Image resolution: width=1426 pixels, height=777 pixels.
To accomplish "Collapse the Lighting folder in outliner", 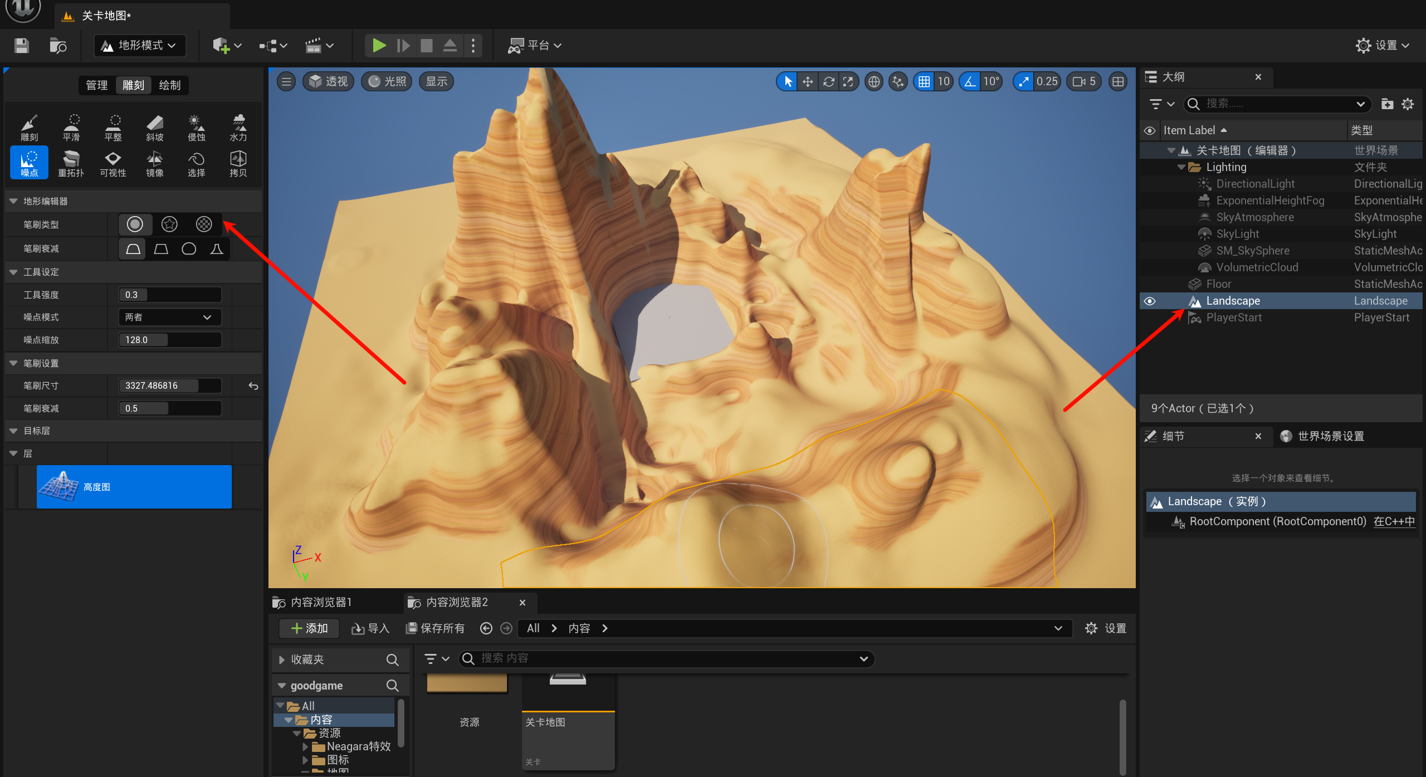I will click(x=1181, y=167).
